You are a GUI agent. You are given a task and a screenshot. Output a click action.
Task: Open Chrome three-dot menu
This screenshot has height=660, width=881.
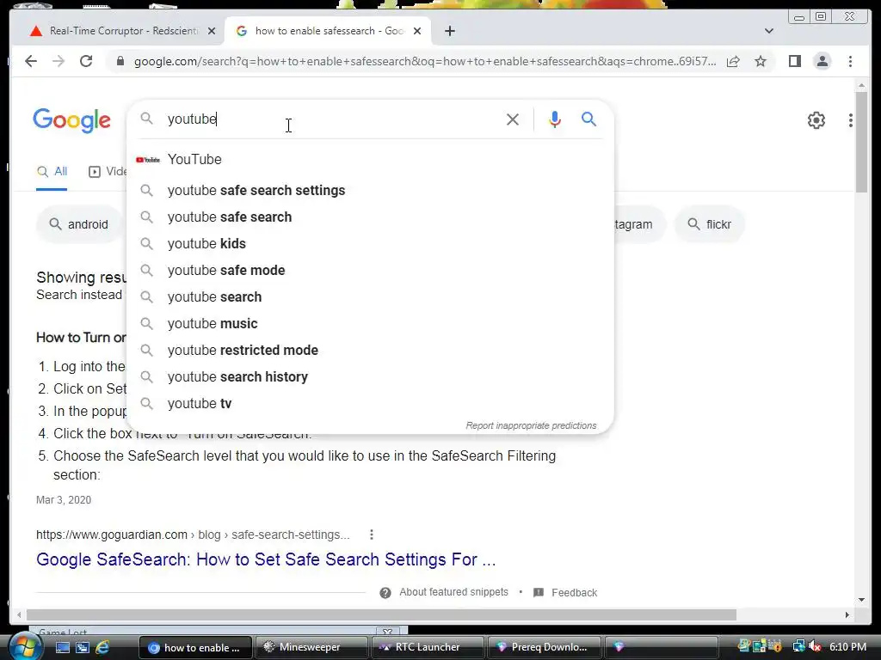tap(850, 61)
